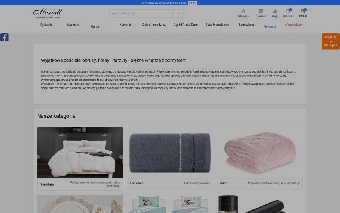This screenshot has width=340, height=213.
Task: Open the Łazienka grey towel image
Action: click(x=170, y=153)
